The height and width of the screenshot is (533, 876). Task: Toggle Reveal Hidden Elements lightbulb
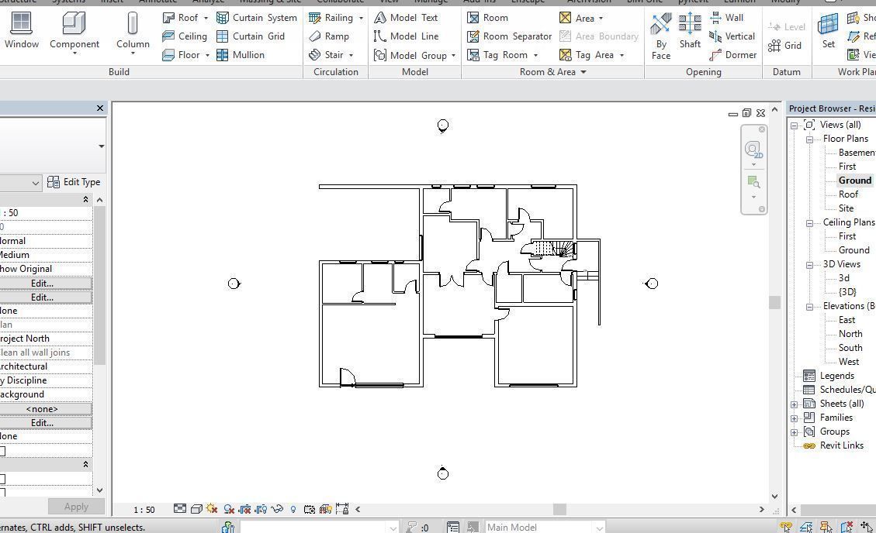(293, 508)
